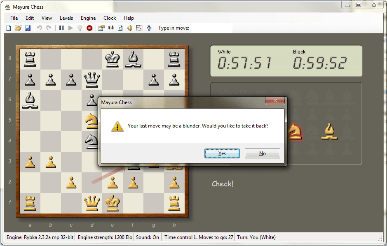Click No to keep the move
This screenshot has width=387, height=246.
click(x=263, y=153)
